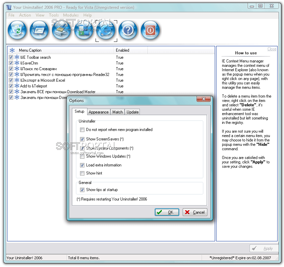Open the Help menu

[x=87, y=15]
